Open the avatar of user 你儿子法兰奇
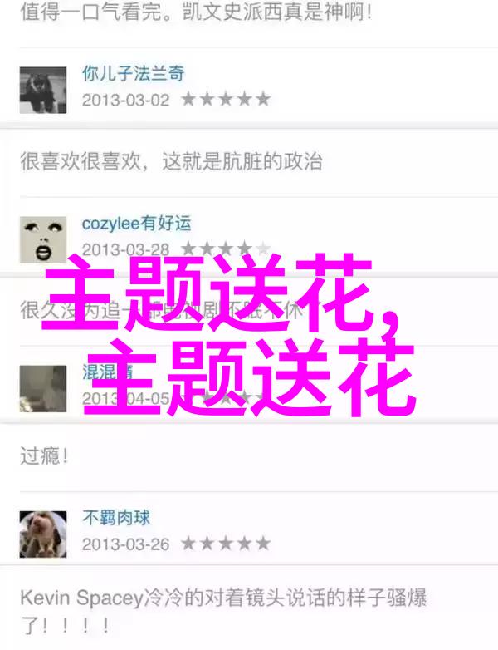 [x=43, y=90]
